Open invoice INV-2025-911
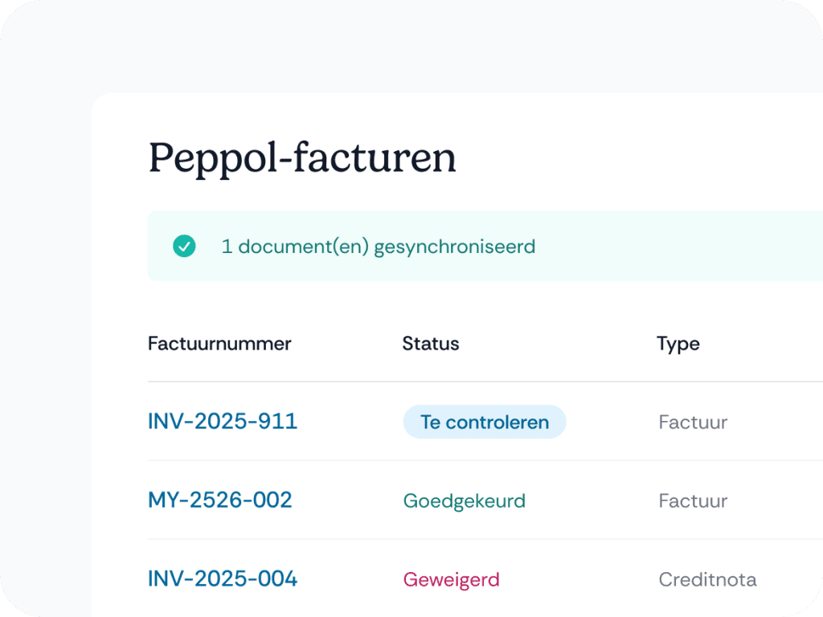The height and width of the screenshot is (617, 823). tap(223, 421)
